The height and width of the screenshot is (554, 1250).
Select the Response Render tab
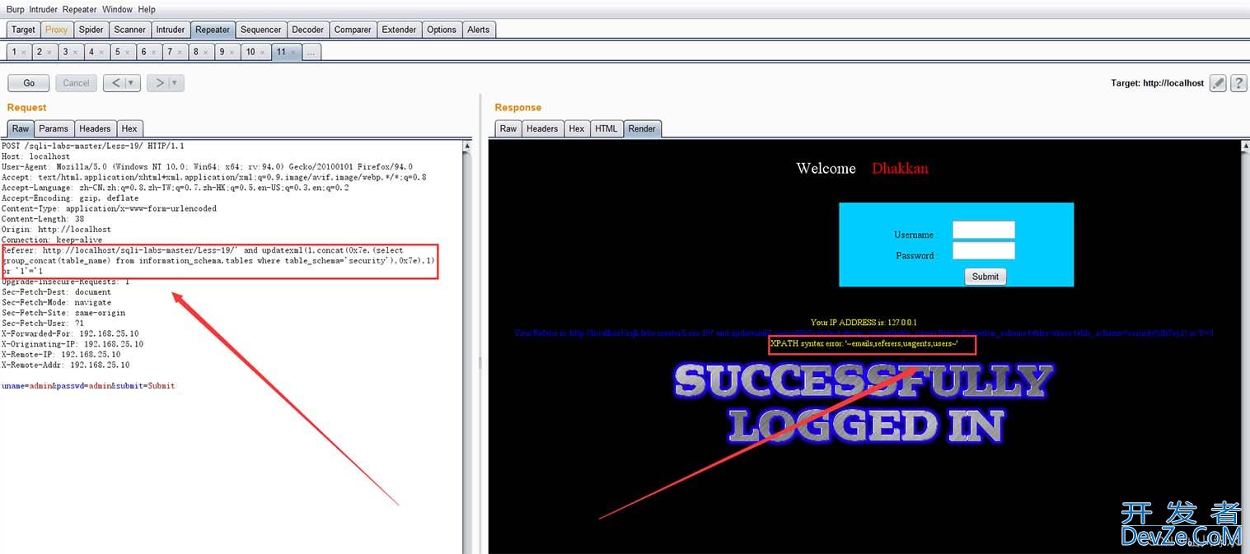(x=642, y=128)
